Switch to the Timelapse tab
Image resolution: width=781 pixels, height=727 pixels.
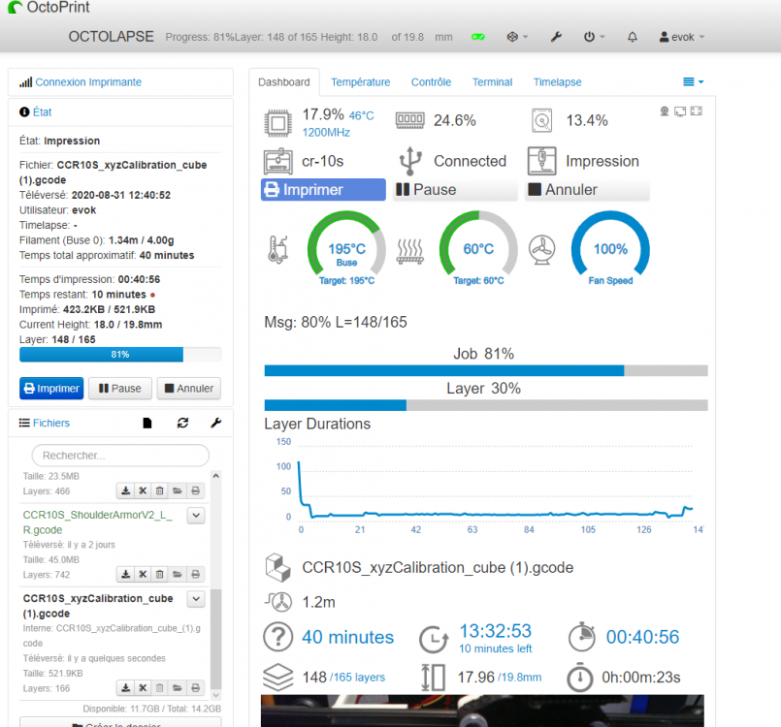[557, 82]
